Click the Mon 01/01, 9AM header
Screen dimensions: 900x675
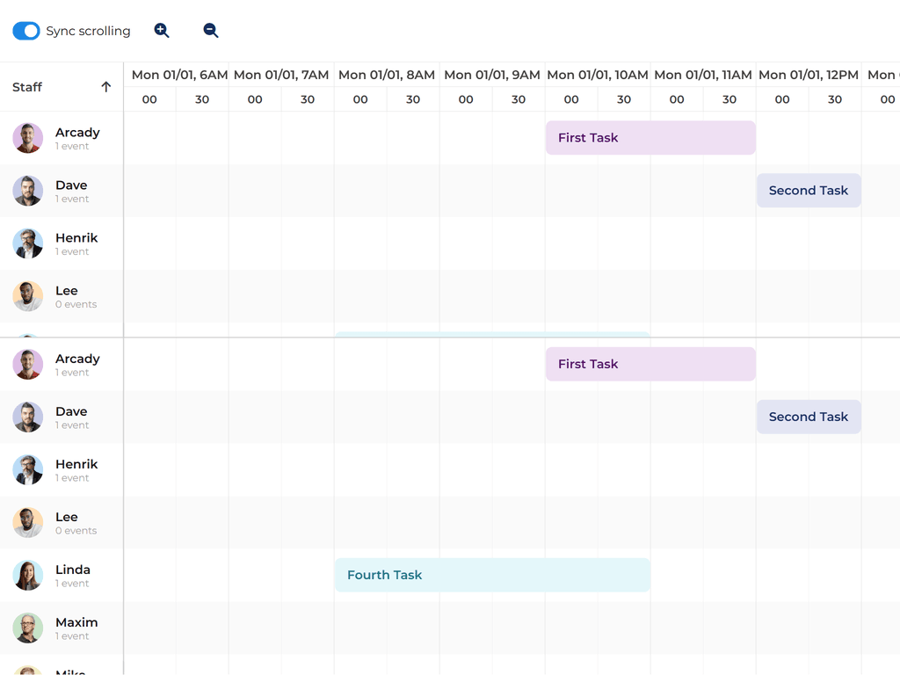(x=492, y=75)
